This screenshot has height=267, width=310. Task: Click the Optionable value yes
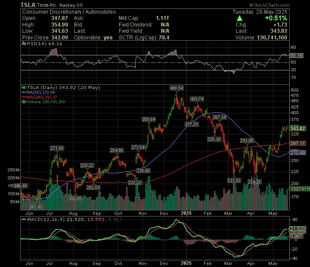click(108, 38)
